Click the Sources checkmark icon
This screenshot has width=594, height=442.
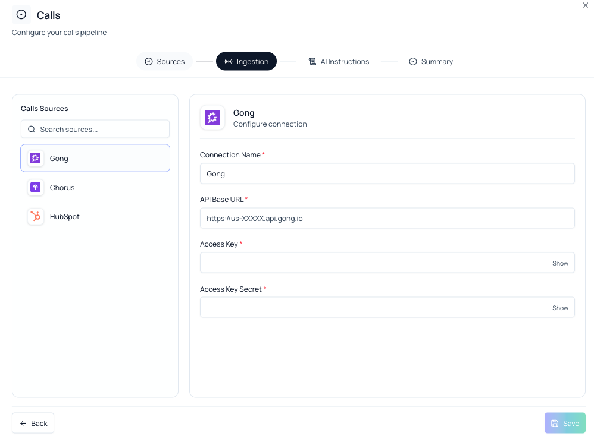pos(149,61)
